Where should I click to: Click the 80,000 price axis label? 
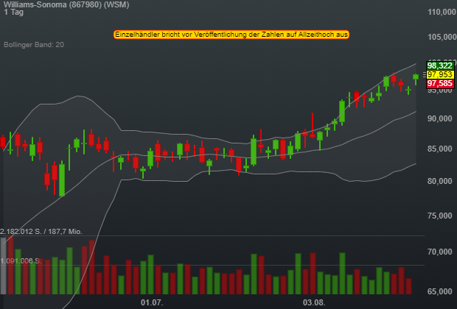[440, 181]
